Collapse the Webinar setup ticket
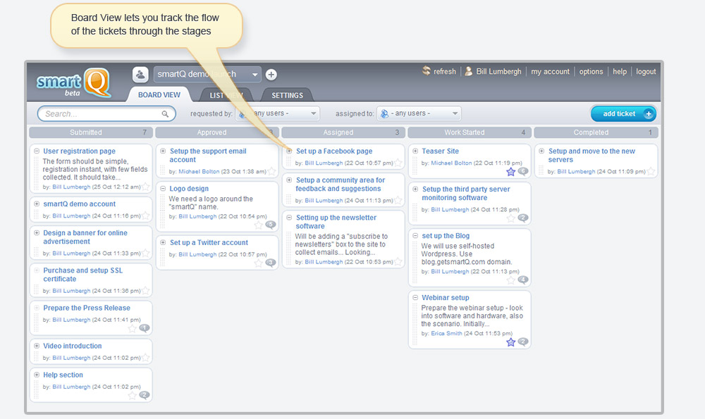Image resolution: width=705 pixels, height=419 pixels. coord(415,297)
